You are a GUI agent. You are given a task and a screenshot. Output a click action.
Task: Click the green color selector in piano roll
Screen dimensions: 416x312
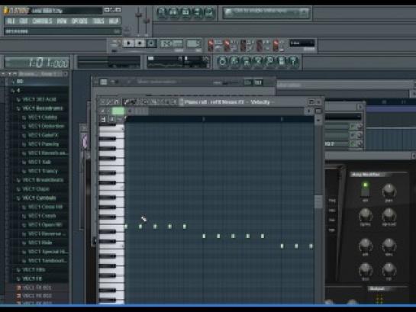118,111
